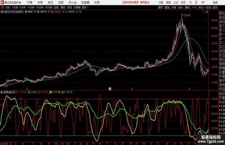Open the 资讯 menu

point(50,2)
